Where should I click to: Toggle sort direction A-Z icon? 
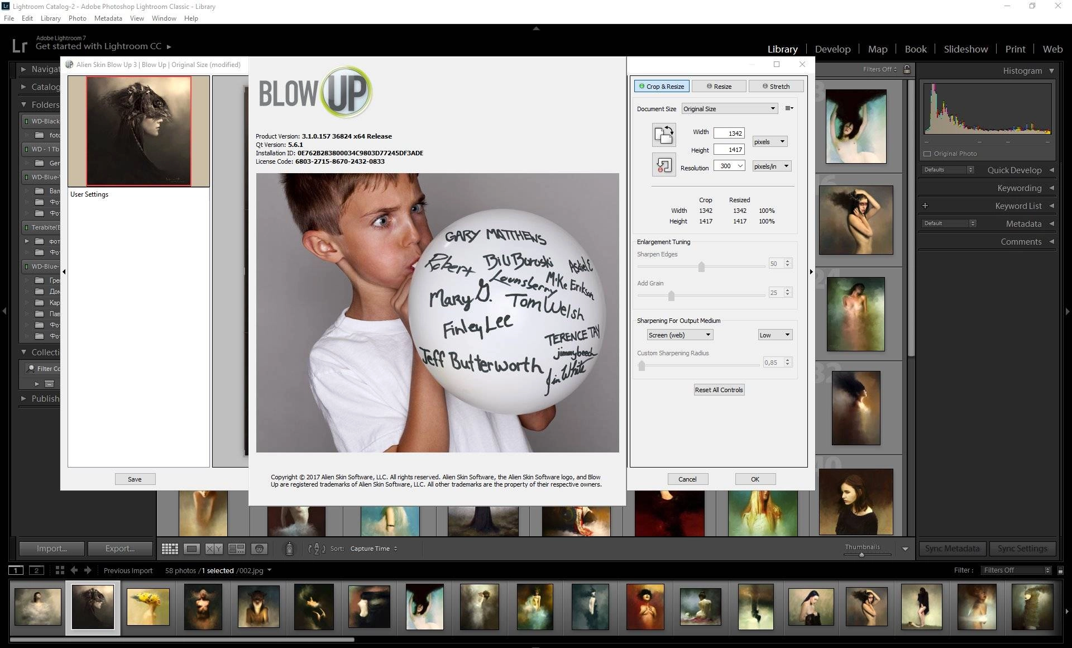[317, 549]
